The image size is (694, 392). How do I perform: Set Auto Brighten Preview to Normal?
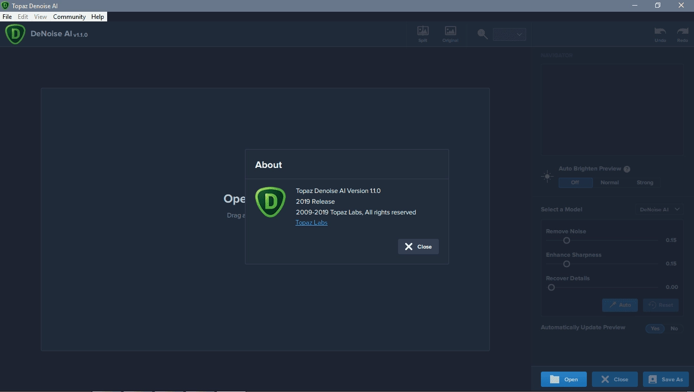[610, 182]
